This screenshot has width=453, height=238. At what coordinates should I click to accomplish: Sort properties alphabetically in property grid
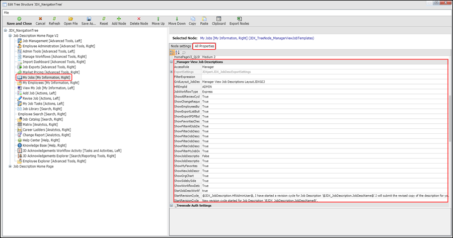click(178, 52)
